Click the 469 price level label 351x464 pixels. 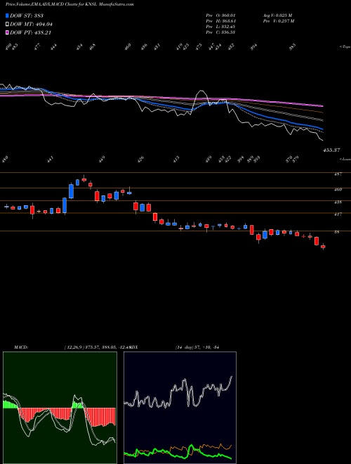pos(338,190)
